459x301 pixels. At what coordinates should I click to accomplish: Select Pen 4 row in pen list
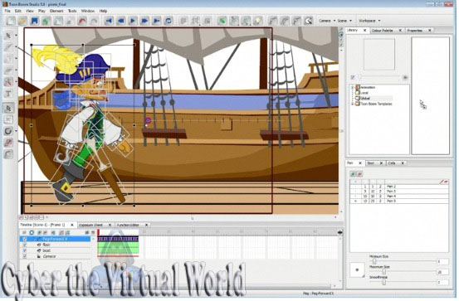tap(399, 196)
